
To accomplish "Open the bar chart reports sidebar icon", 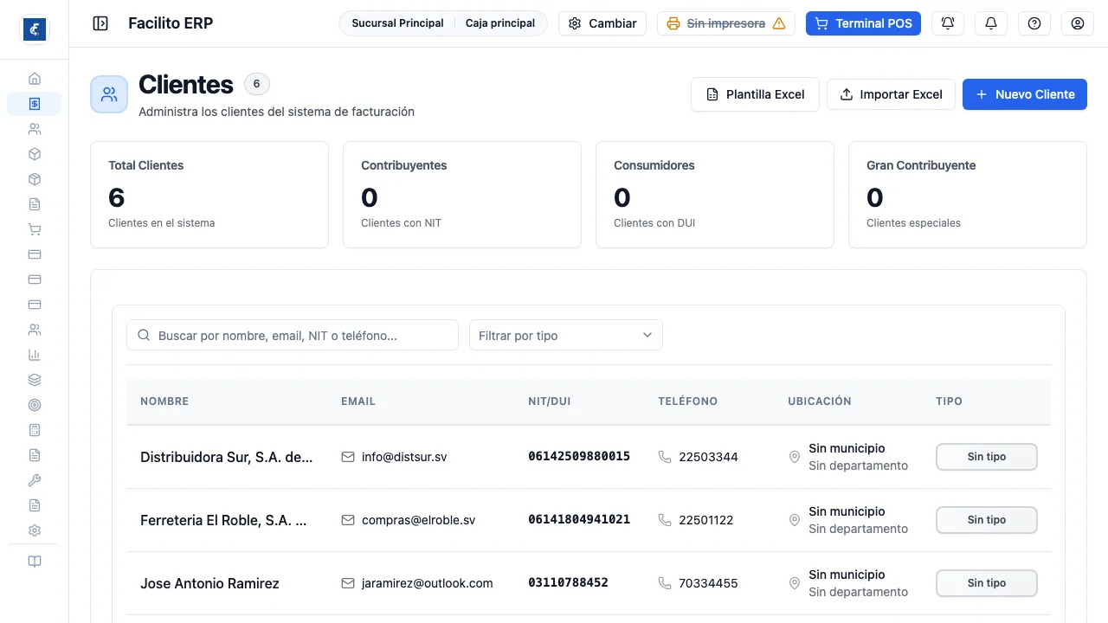I will point(35,355).
